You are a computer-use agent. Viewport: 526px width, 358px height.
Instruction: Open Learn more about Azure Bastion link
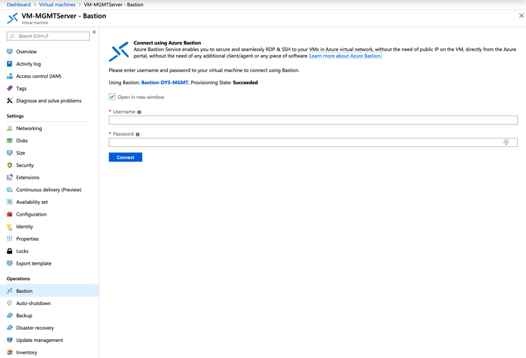pos(345,56)
